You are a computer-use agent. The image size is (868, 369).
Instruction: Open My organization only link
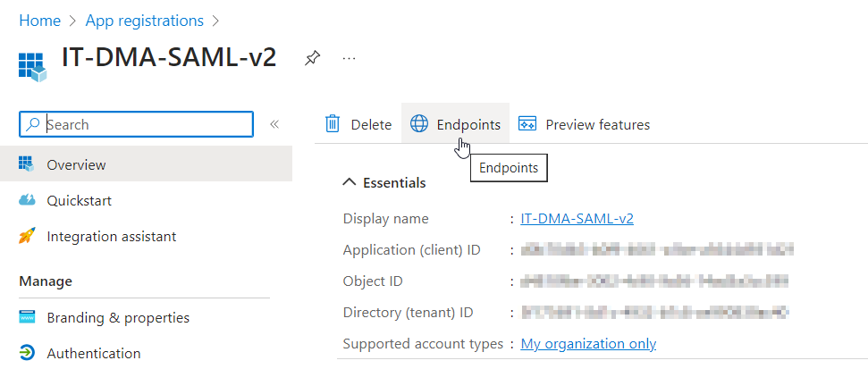(588, 344)
